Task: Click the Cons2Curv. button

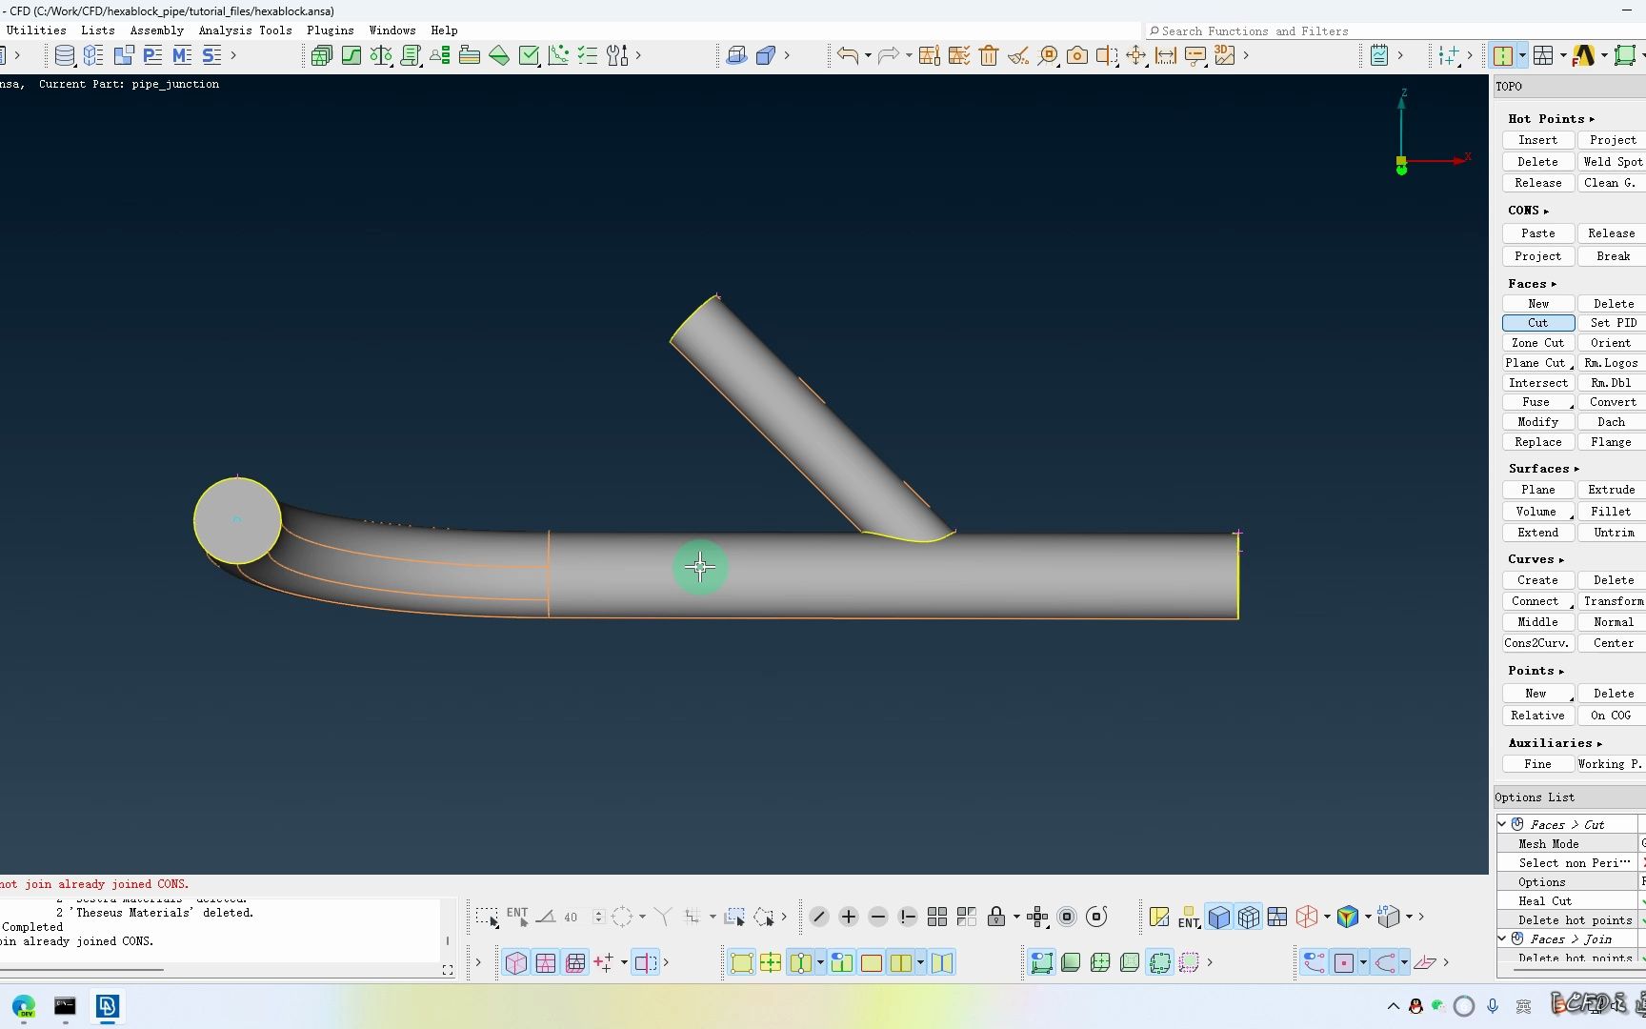Action: click(1538, 643)
